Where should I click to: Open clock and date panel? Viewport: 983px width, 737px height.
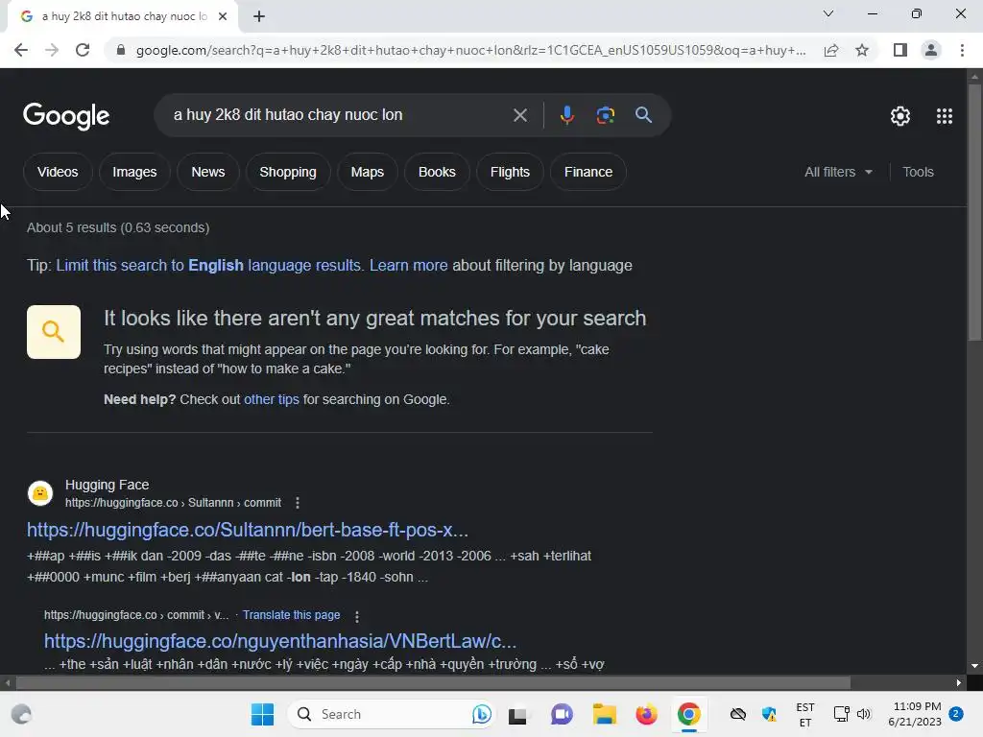point(915,714)
